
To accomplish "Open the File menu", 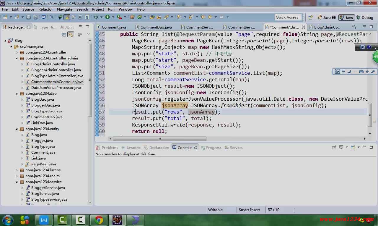I will click(x=5, y=9).
